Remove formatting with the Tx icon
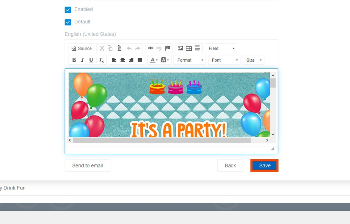 point(101,60)
